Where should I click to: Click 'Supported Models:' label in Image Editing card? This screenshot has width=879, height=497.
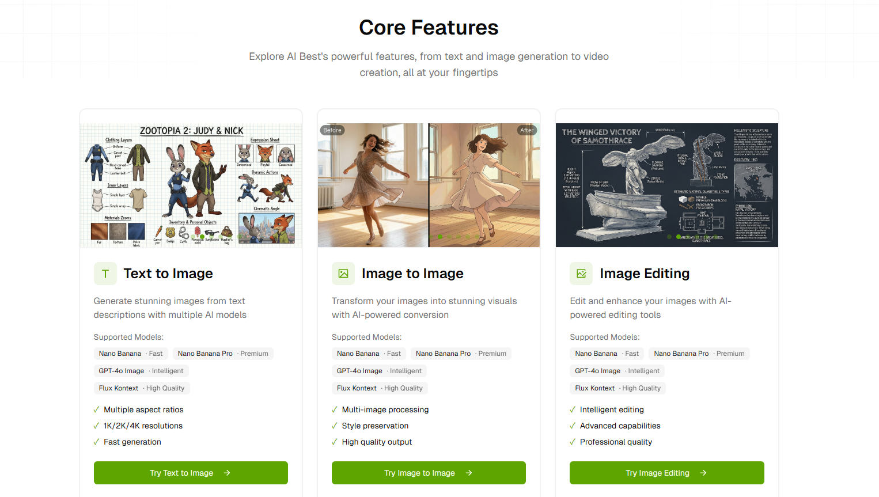tap(605, 337)
